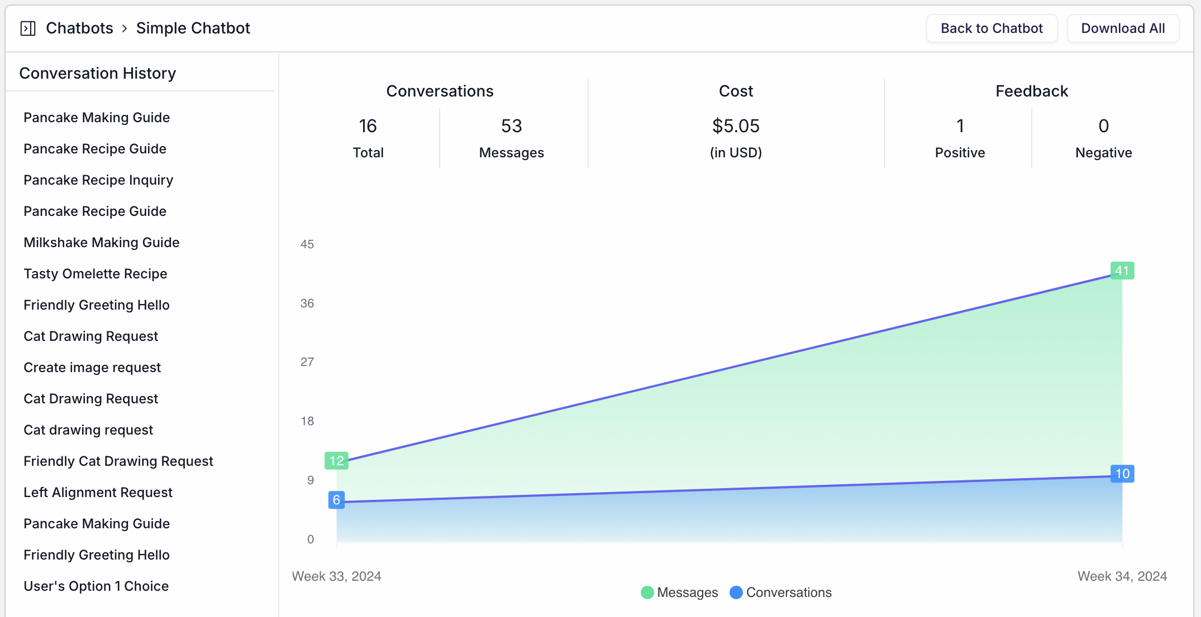
Task: Collapse the sidebar using the panel icon
Action: [x=27, y=28]
